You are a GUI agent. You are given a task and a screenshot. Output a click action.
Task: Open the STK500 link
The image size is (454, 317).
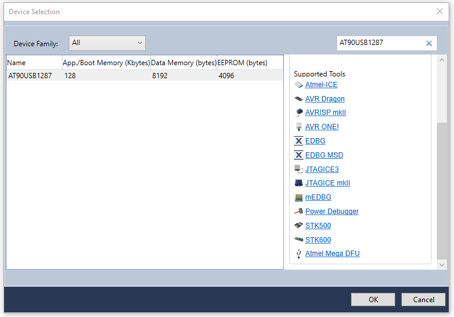point(318,226)
